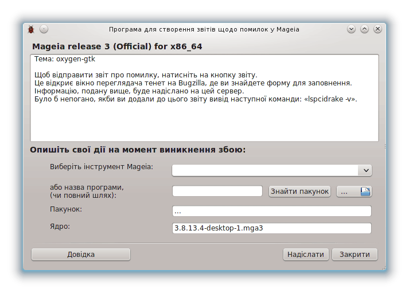
Task: Open help via the Довідка button
Action: 81,255
